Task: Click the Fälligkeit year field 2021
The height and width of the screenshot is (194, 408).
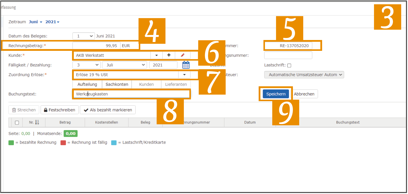Action: click(163, 65)
